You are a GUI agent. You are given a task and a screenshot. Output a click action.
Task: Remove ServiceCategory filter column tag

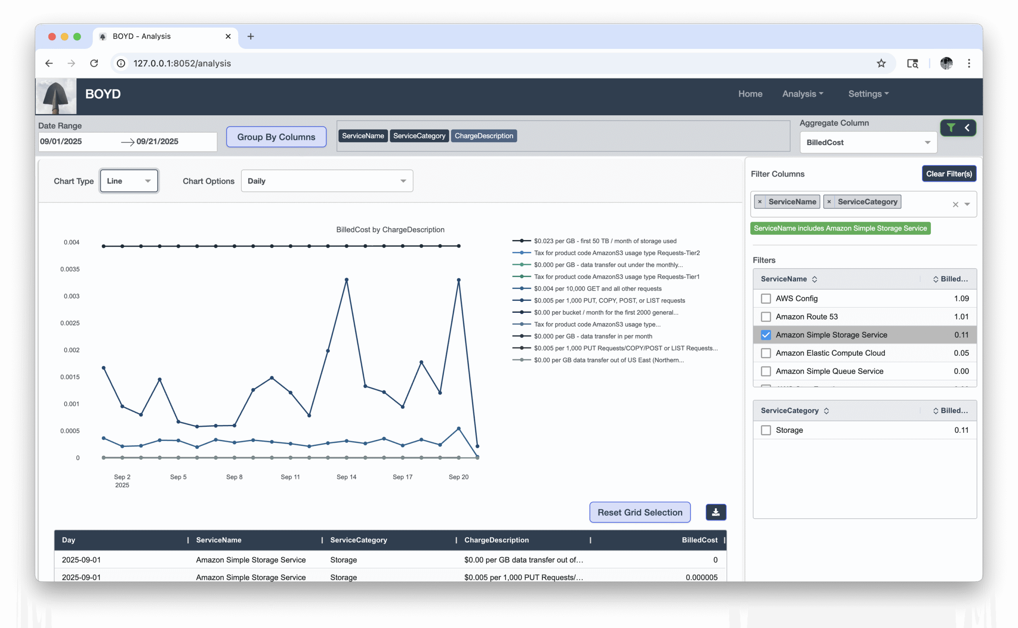(x=829, y=202)
